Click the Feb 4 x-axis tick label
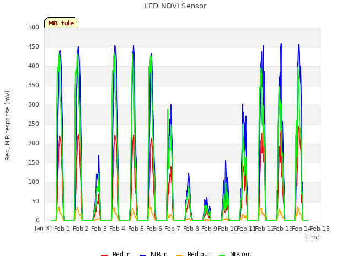The image size is (353, 265). point(117,229)
